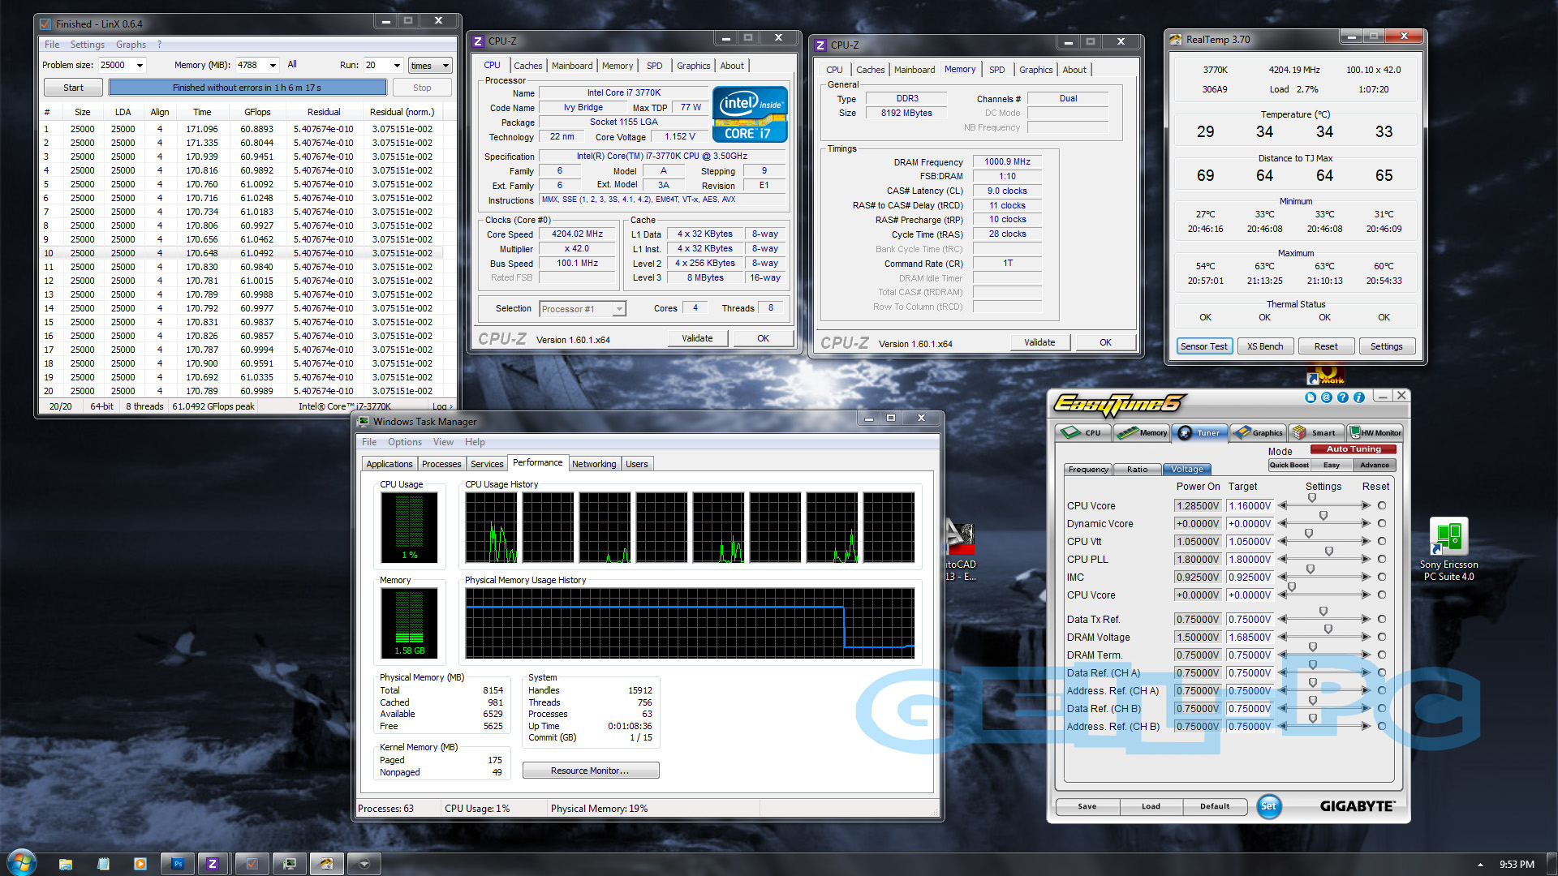Open the HW Monitor tab in EasyTune6

click(x=1375, y=432)
